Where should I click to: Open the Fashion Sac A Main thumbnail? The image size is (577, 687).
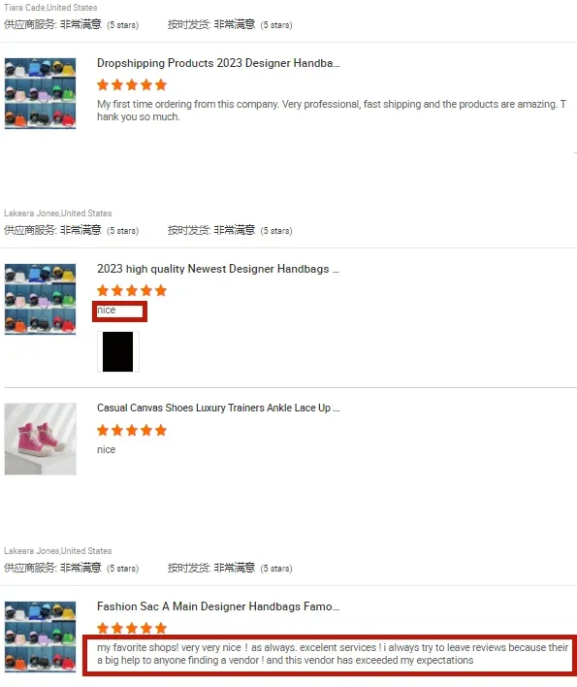pyautogui.click(x=41, y=637)
